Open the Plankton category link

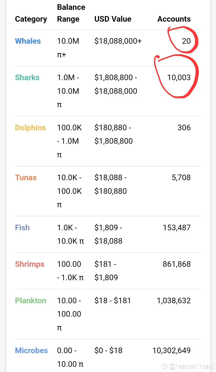click(x=31, y=300)
